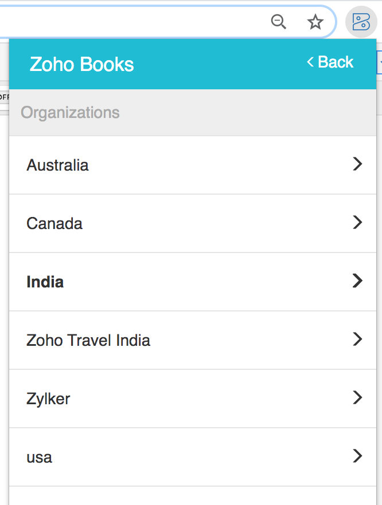Viewport: 382px width, 505px height.
Task: Click the chevron beside Zylker
Action: click(357, 397)
